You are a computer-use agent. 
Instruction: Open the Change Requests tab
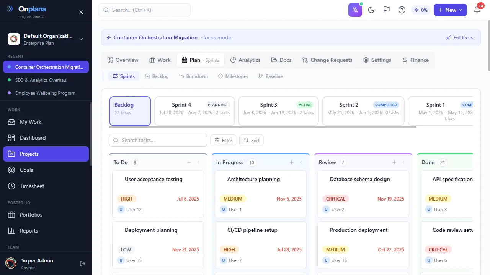coord(327,60)
